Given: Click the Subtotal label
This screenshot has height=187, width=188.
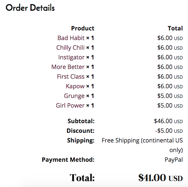Looking at the screenshot, I should 81,121.
